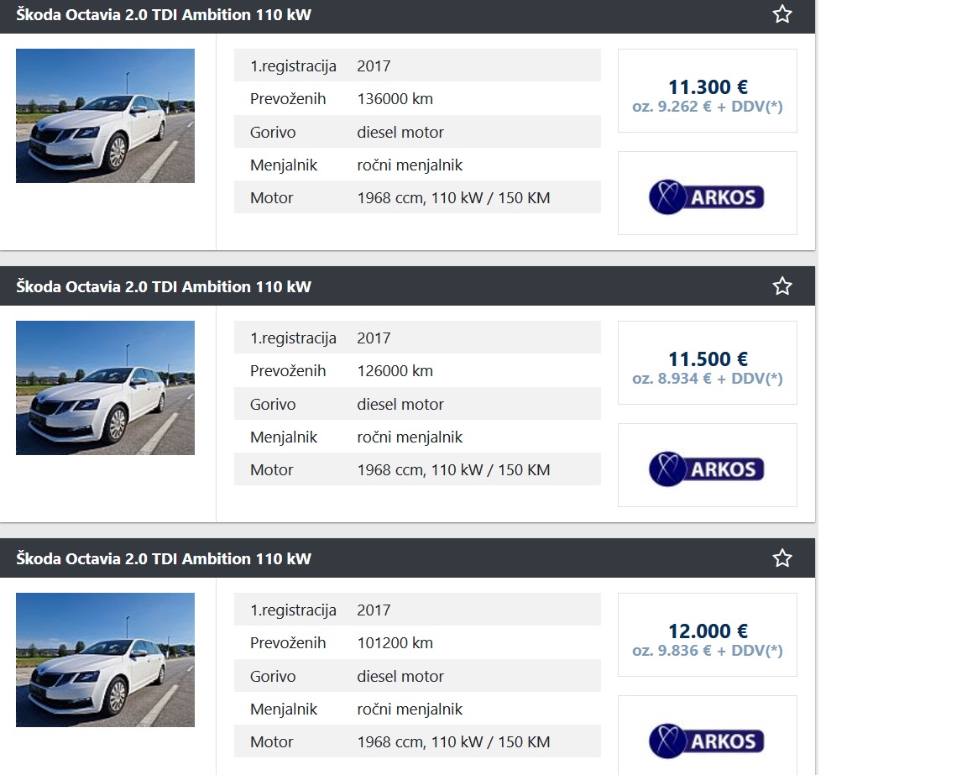Open second Škoda Octavia title priced 11.500 €

[x=164, y=287]
